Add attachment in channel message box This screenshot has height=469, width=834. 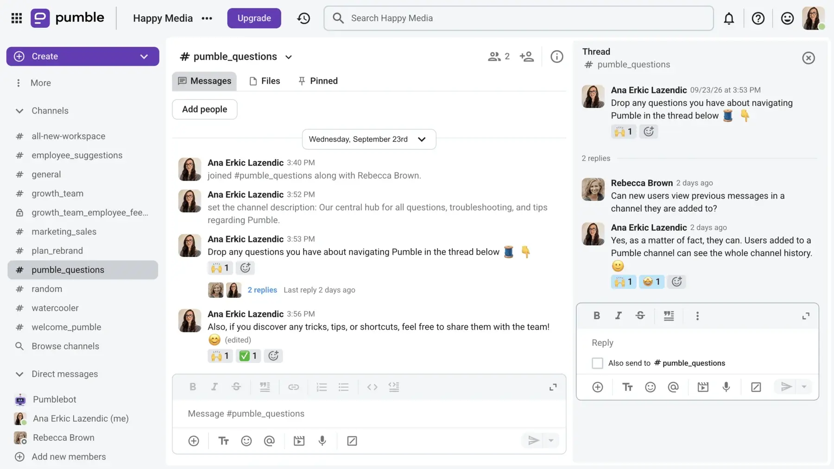tap(194, 441)
